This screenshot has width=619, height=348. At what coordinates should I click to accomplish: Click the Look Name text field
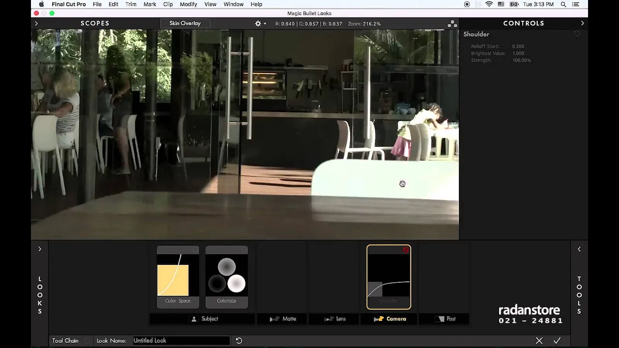(x=181, y=341)
